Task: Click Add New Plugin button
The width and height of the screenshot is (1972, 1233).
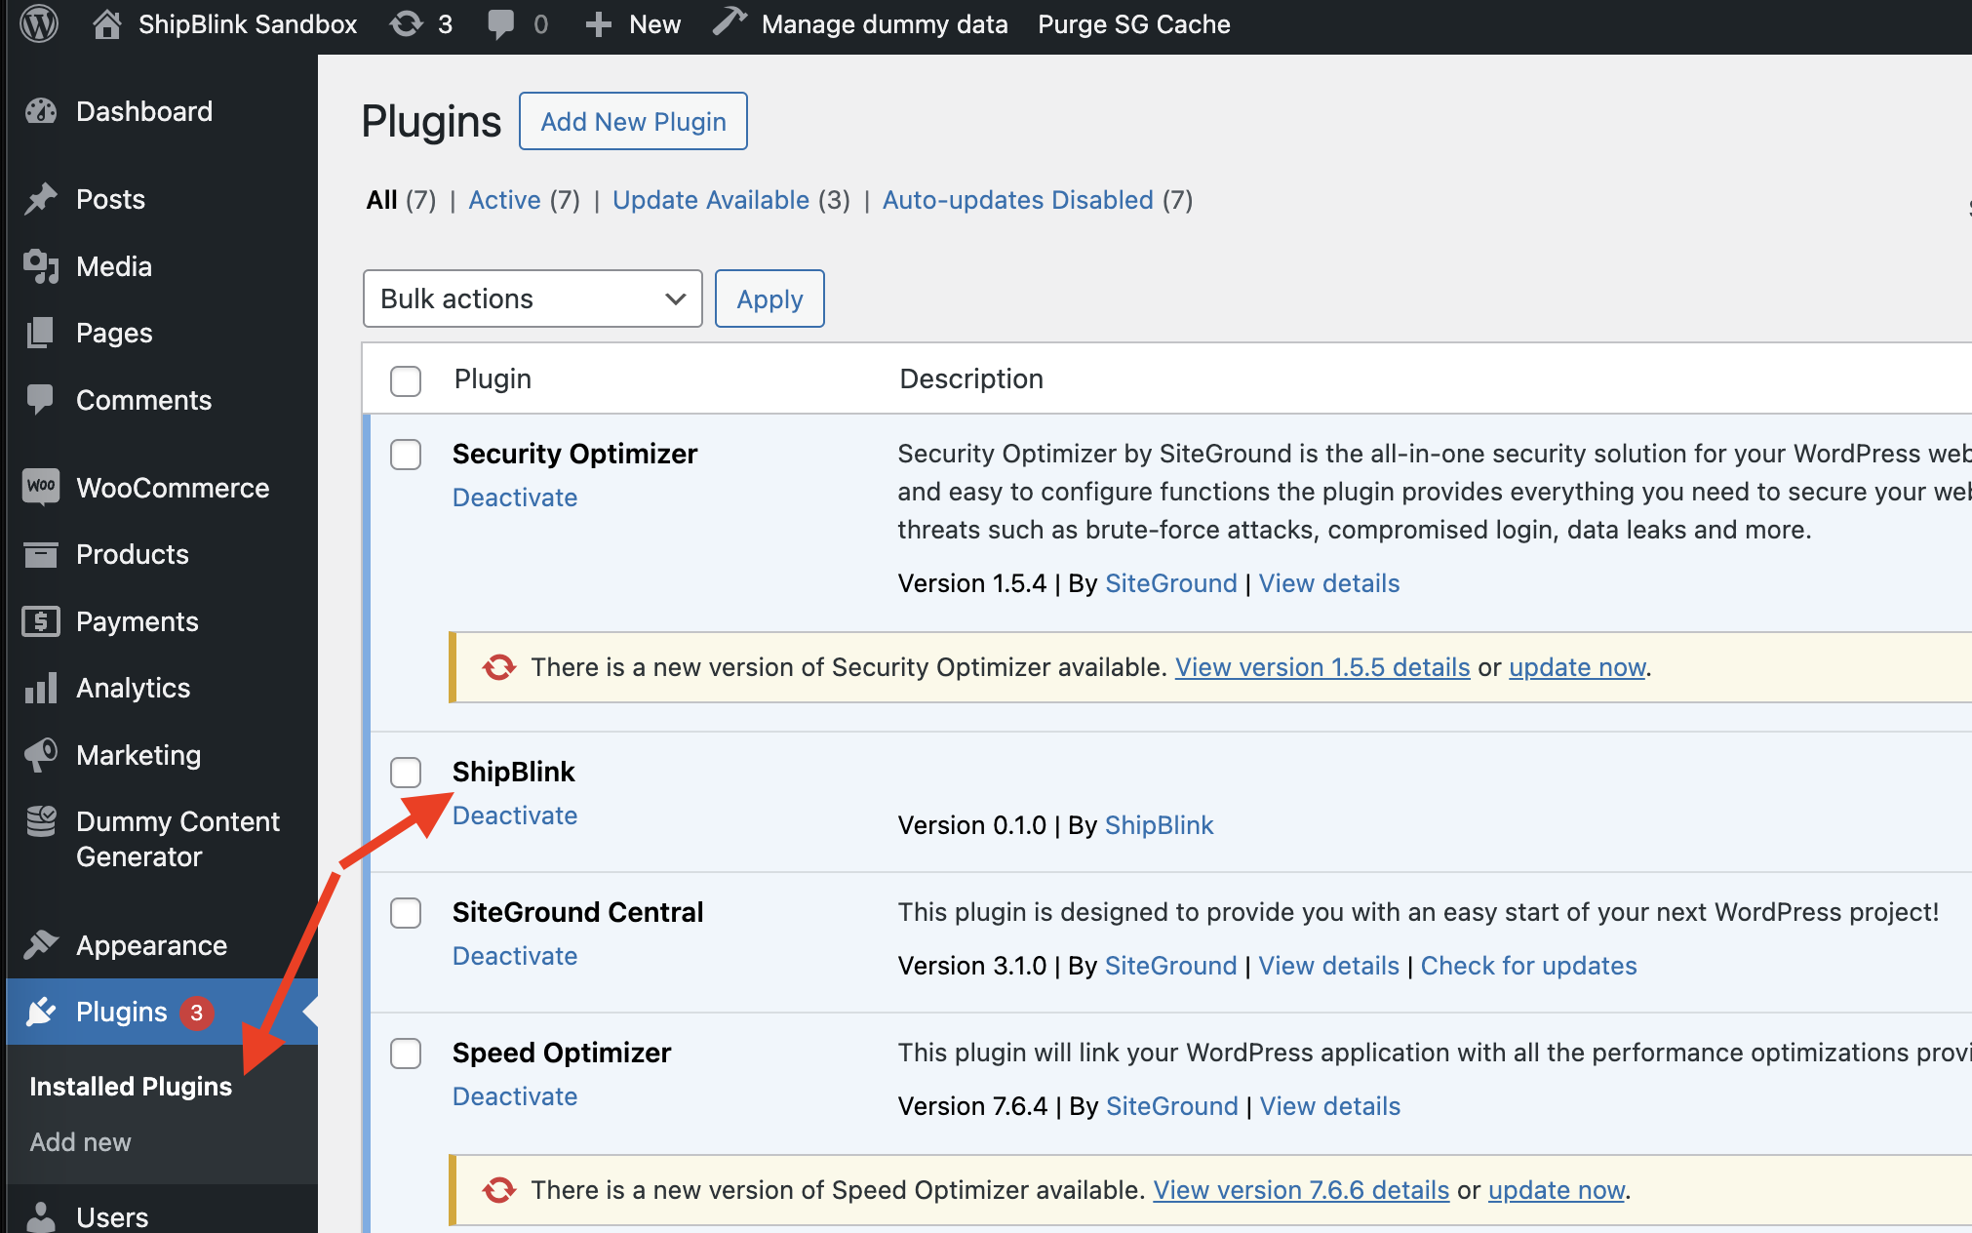Action: (x=633, y=121)
